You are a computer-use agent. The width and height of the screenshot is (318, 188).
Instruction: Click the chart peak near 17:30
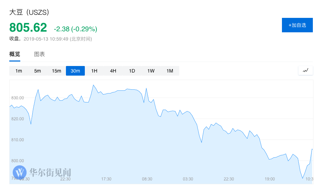click(x=93, y=85)
